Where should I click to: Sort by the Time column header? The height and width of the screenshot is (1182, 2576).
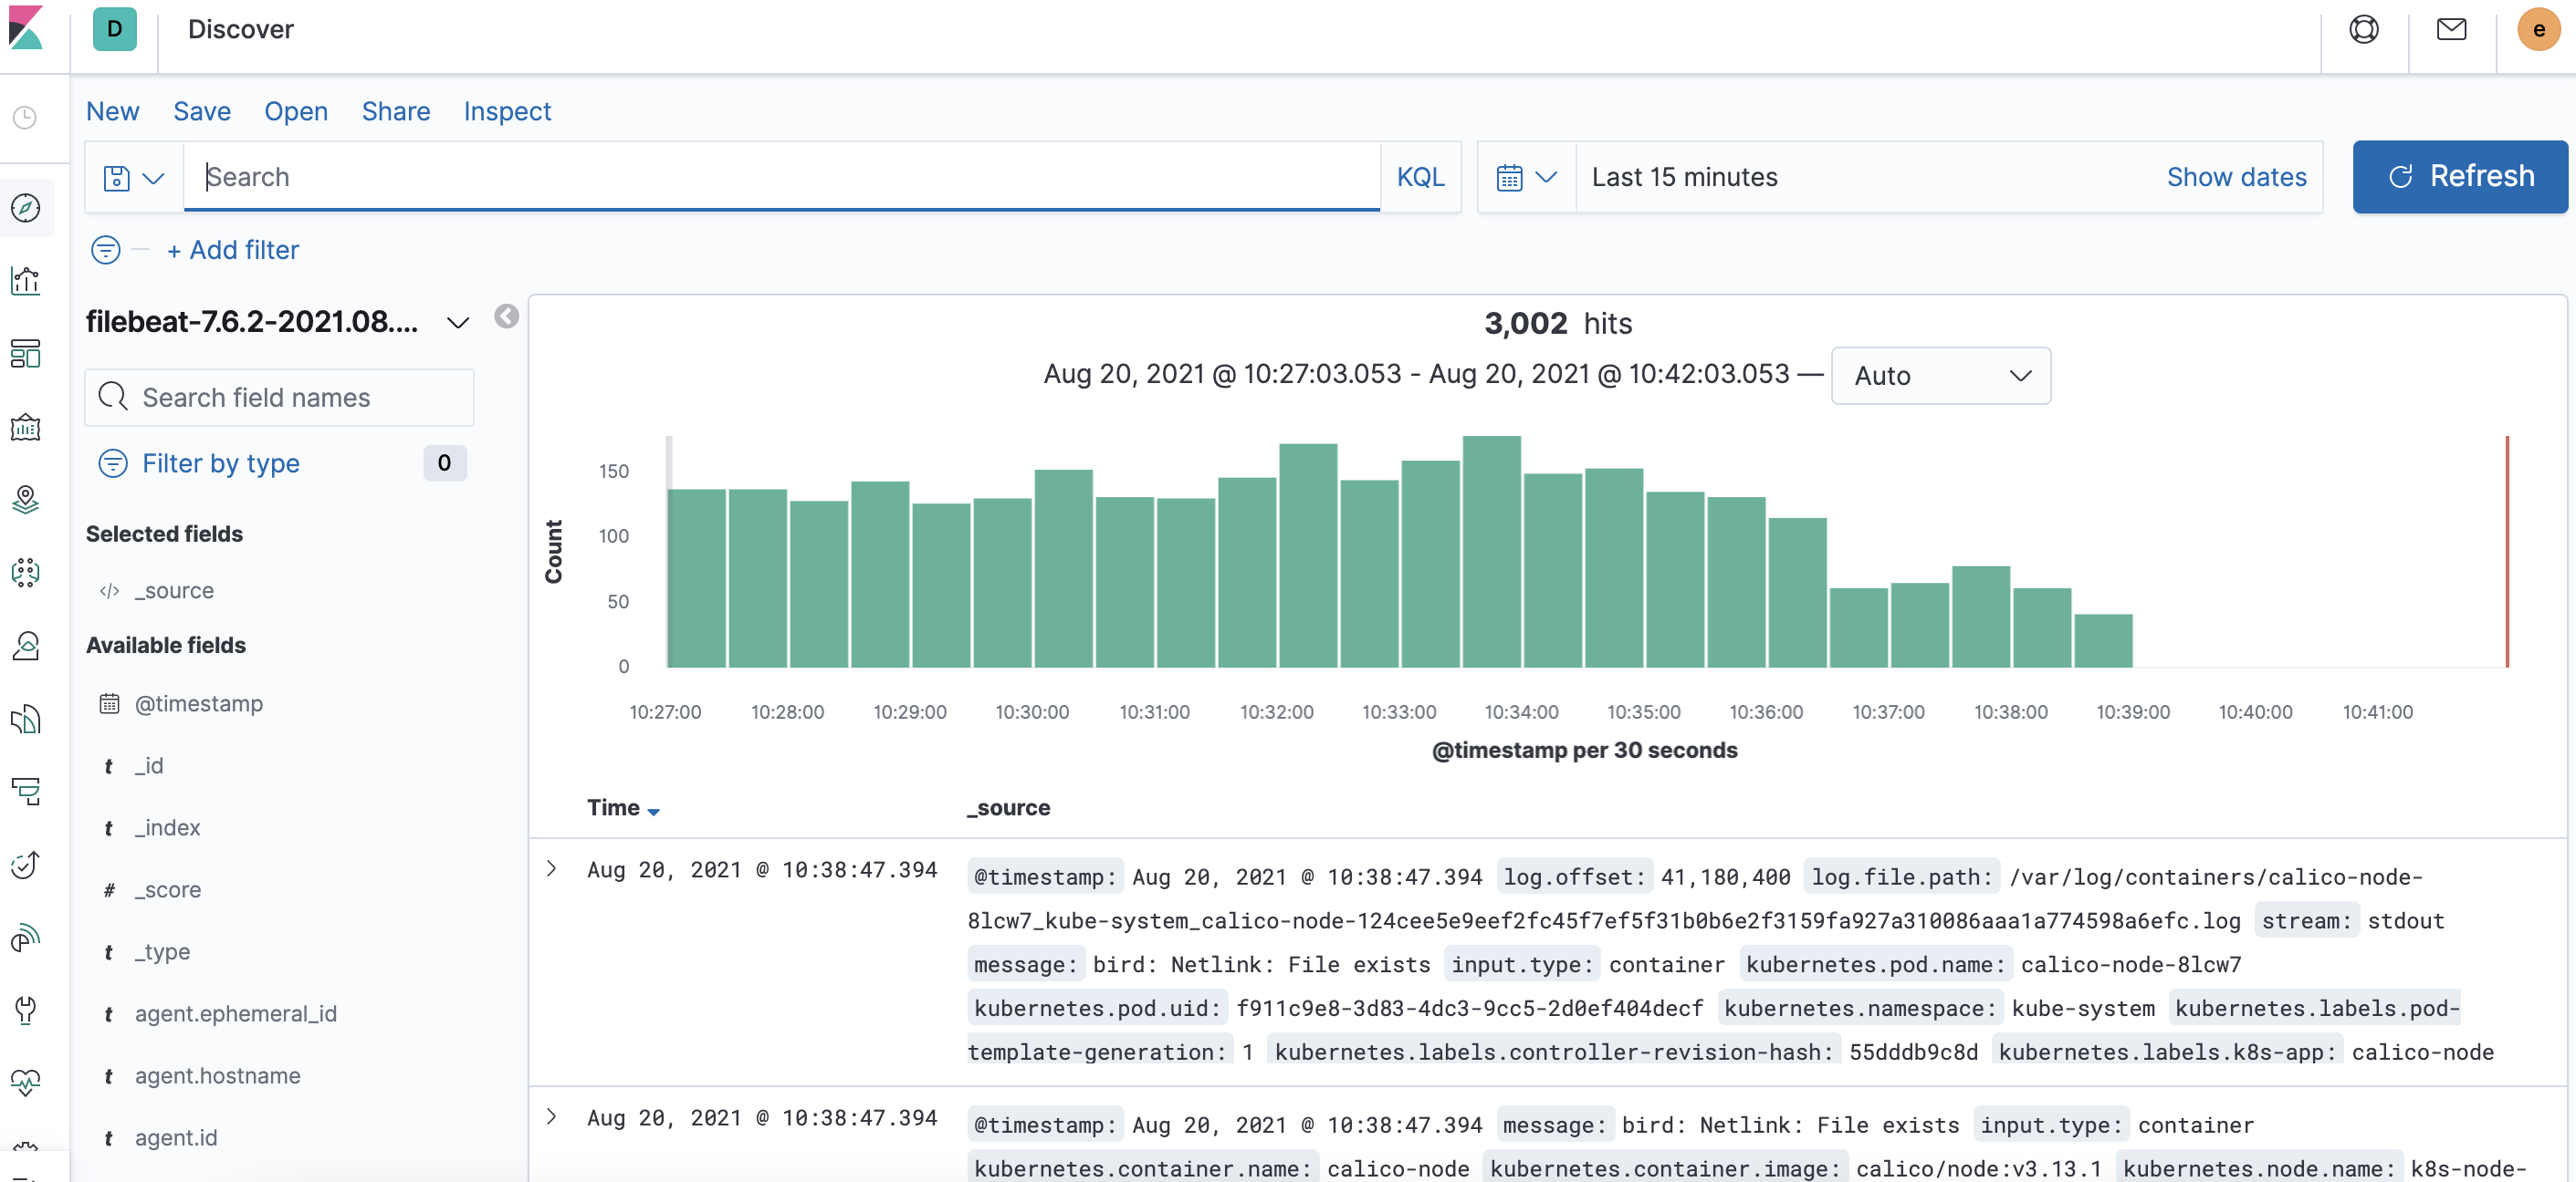pos(622,807)
